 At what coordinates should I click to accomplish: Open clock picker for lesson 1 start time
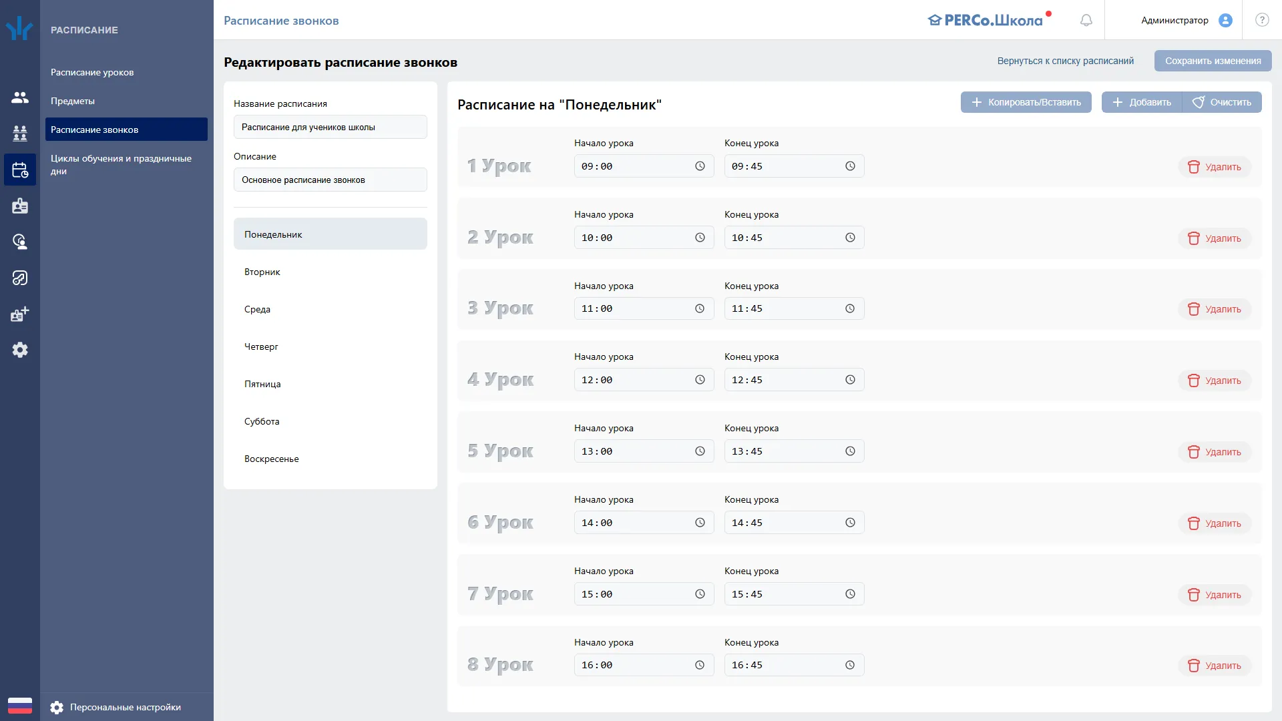pyautogui.click(x=700, y=166)
